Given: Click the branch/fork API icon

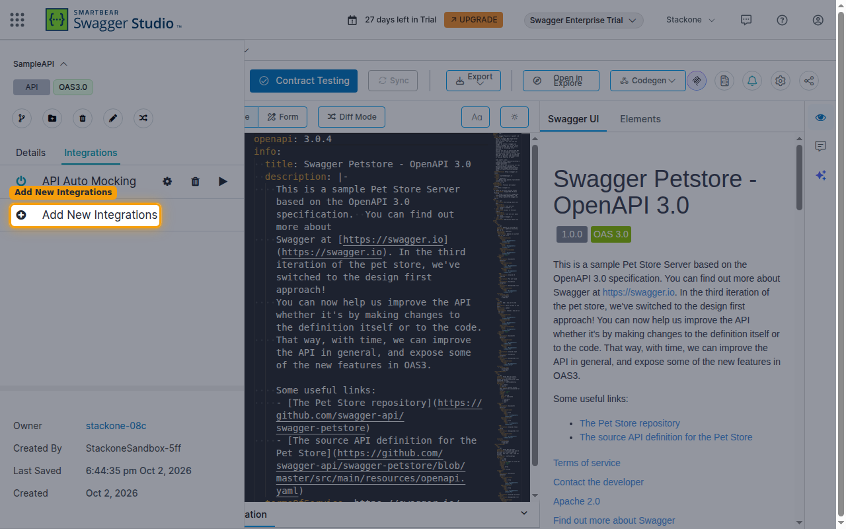Looking at the screenshot, I should click(22, 118).
